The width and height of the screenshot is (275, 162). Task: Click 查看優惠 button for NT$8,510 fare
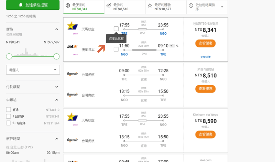click(205, 89)
